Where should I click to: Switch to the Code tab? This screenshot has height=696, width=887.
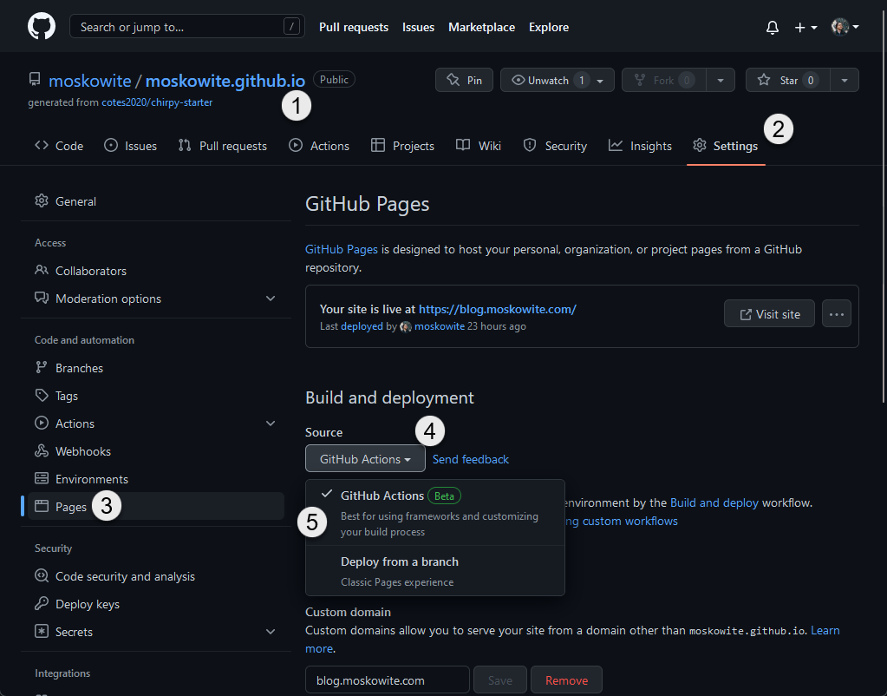click(59, 146)
